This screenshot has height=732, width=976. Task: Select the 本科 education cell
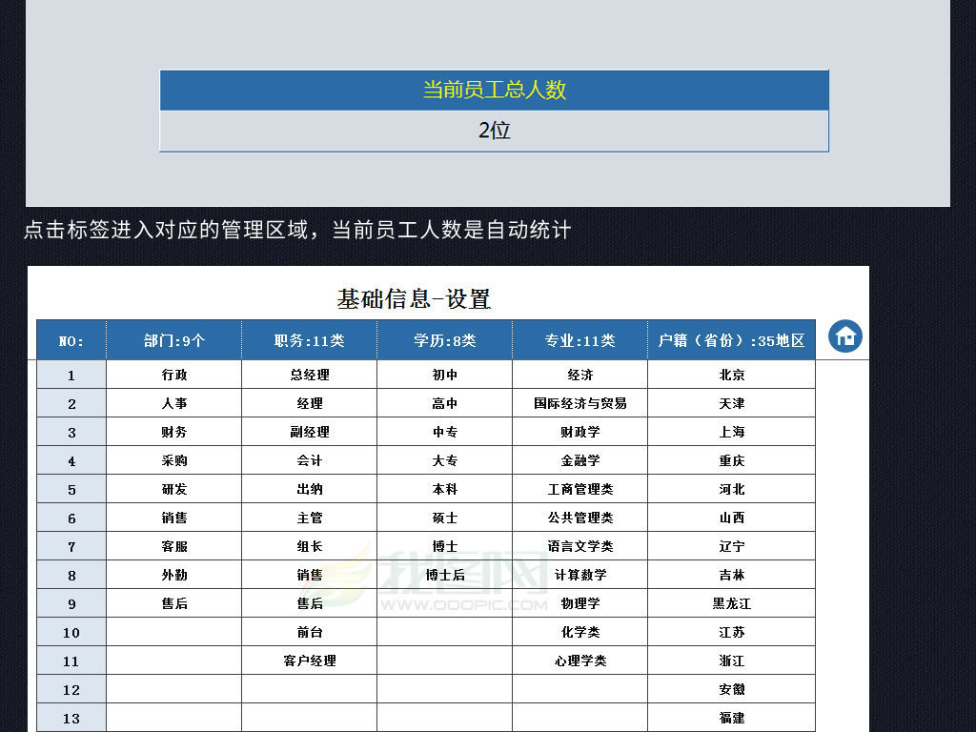point(444,489)
